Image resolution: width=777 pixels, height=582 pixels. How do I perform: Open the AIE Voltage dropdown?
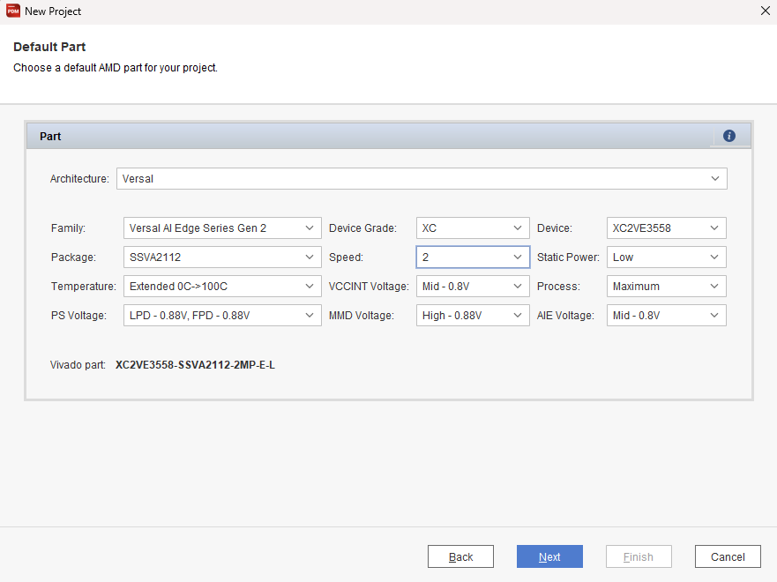667,316
